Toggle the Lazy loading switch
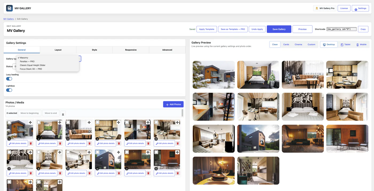Image resolution: width=374 pixels, height=191 pixels. (9, 79)
